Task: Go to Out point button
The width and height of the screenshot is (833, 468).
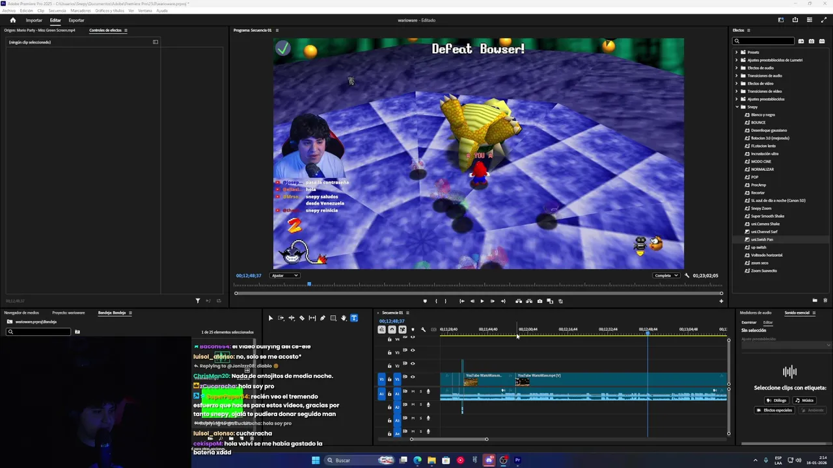Action: pyautogui.click(x=503, y=301)
